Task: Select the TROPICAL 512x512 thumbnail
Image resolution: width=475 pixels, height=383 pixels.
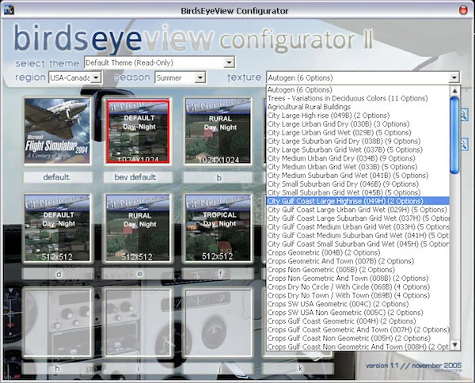Action: point(218,228)
